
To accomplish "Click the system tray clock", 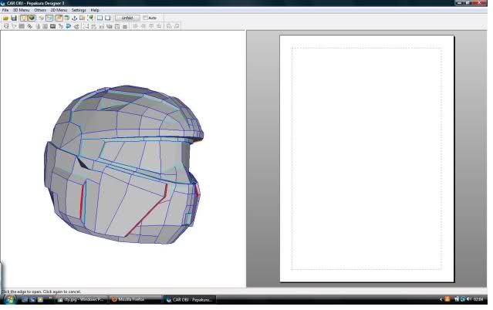I will pos(478,299).
